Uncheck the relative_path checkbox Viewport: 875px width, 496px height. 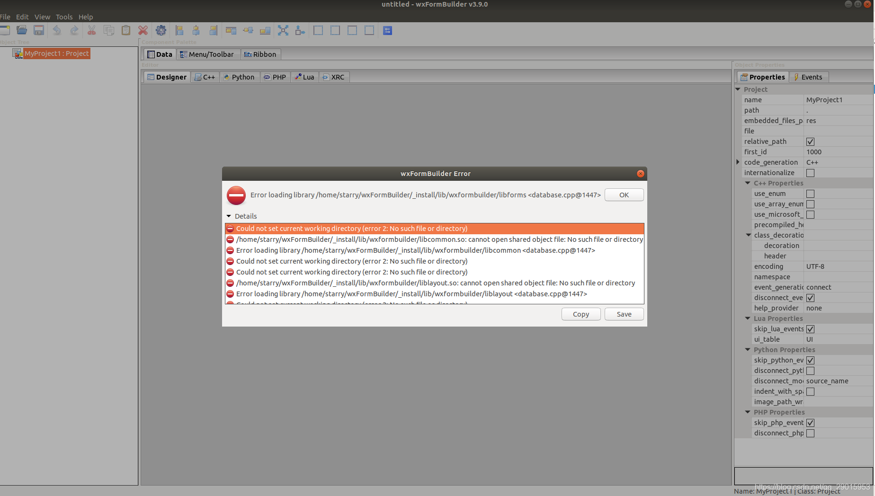click(810, 142)
